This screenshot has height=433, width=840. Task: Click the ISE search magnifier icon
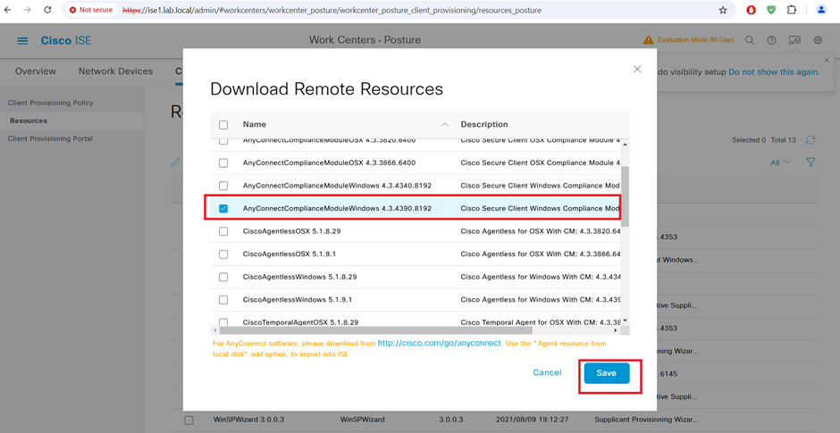coord(750,40)
